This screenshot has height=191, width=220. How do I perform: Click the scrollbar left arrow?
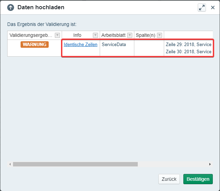coord(10,164)
